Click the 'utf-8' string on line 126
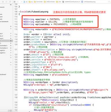111x112 pixels. 56,65
